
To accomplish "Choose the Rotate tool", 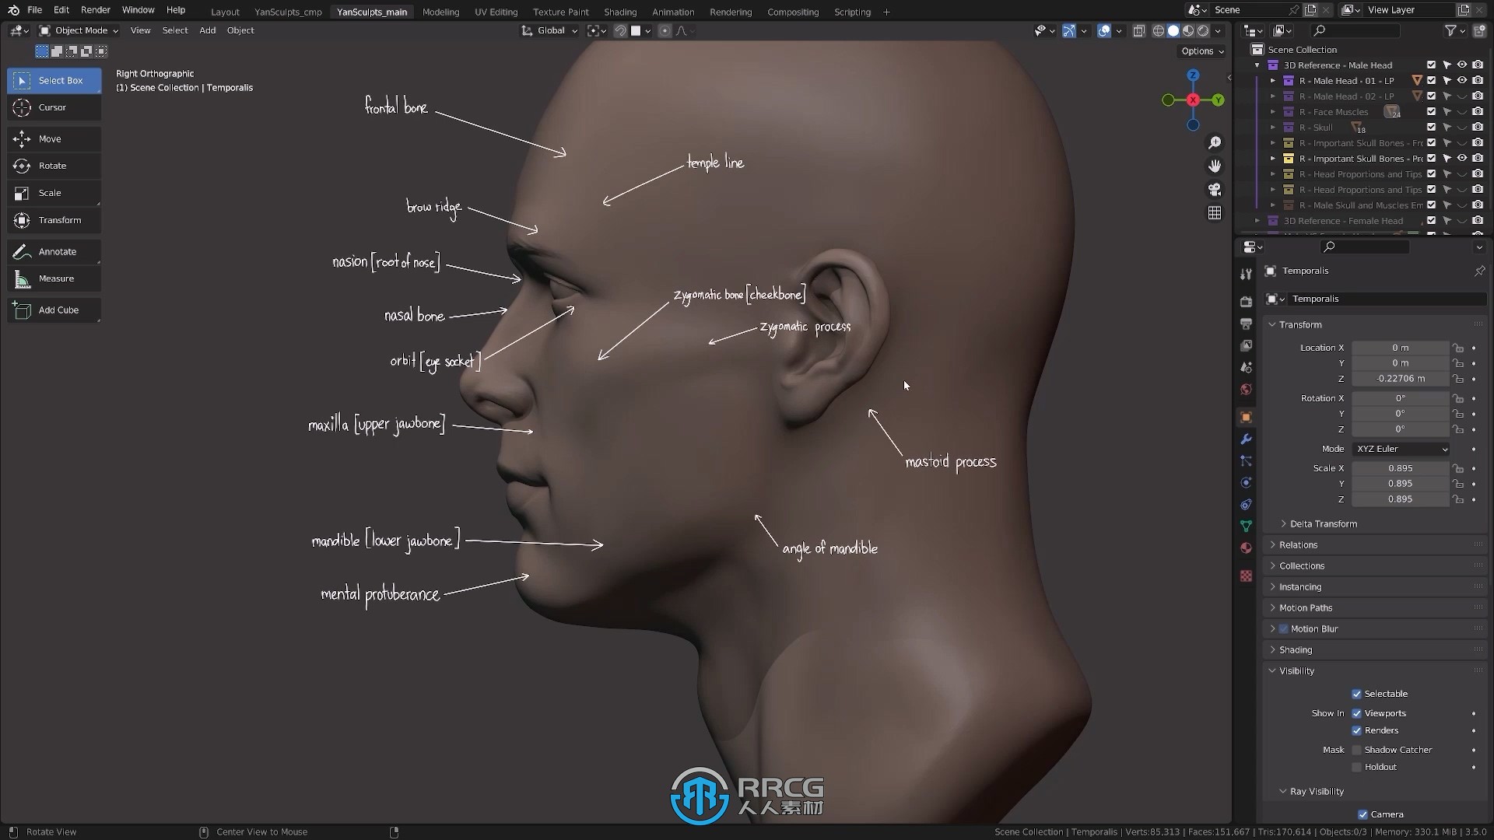I will (x=54, y=166).
